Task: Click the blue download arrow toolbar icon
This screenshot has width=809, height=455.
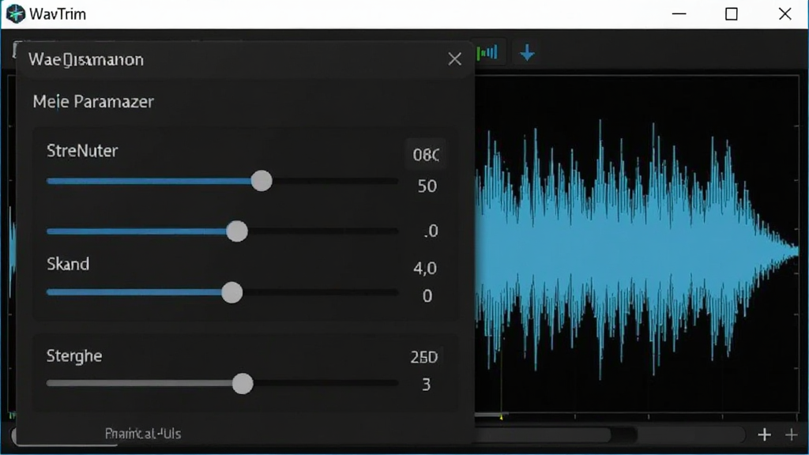Action: 527,53
